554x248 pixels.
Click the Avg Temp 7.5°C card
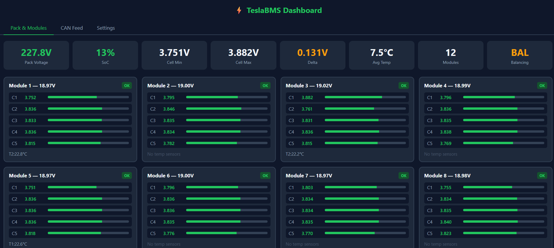381,56
